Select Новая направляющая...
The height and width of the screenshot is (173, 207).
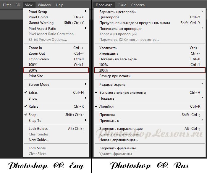pos(150,140)
